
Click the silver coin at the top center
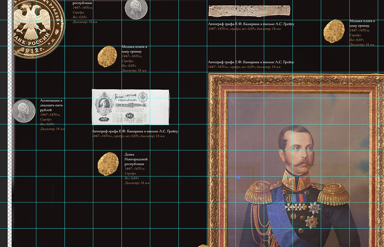pyautogui.click(x=136, y=9)
